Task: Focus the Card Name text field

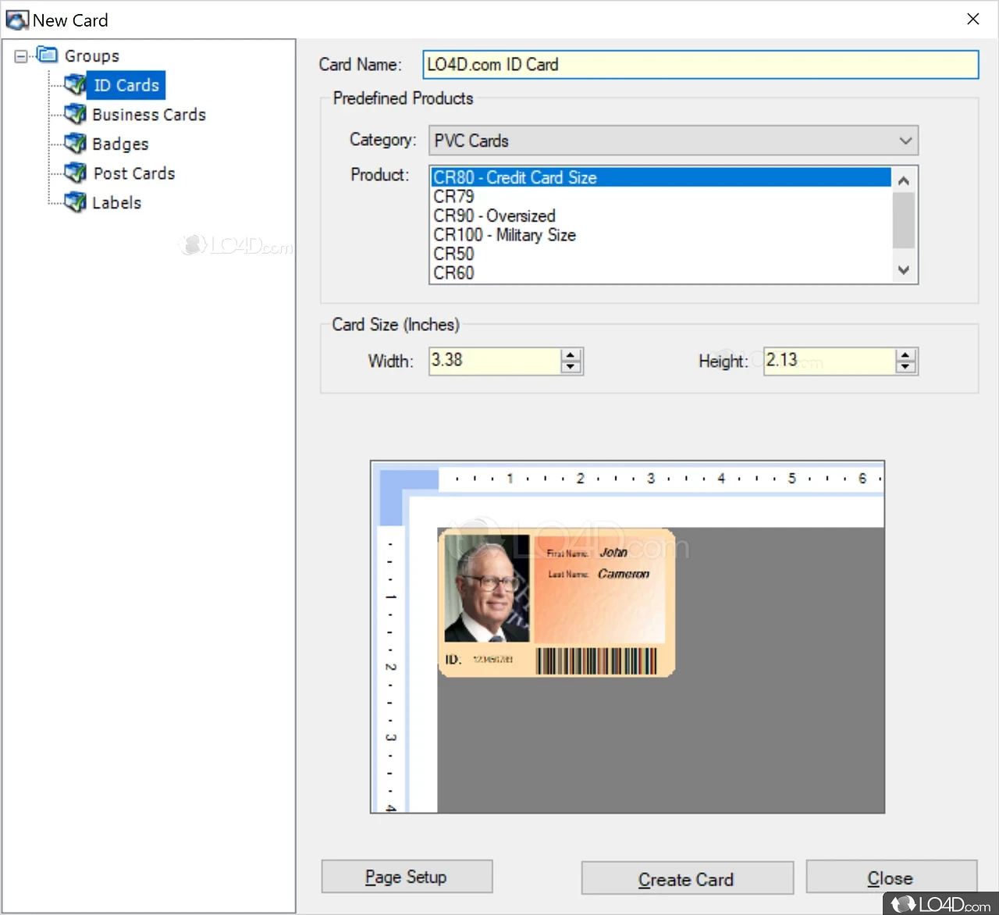Action: coord(700,65)
